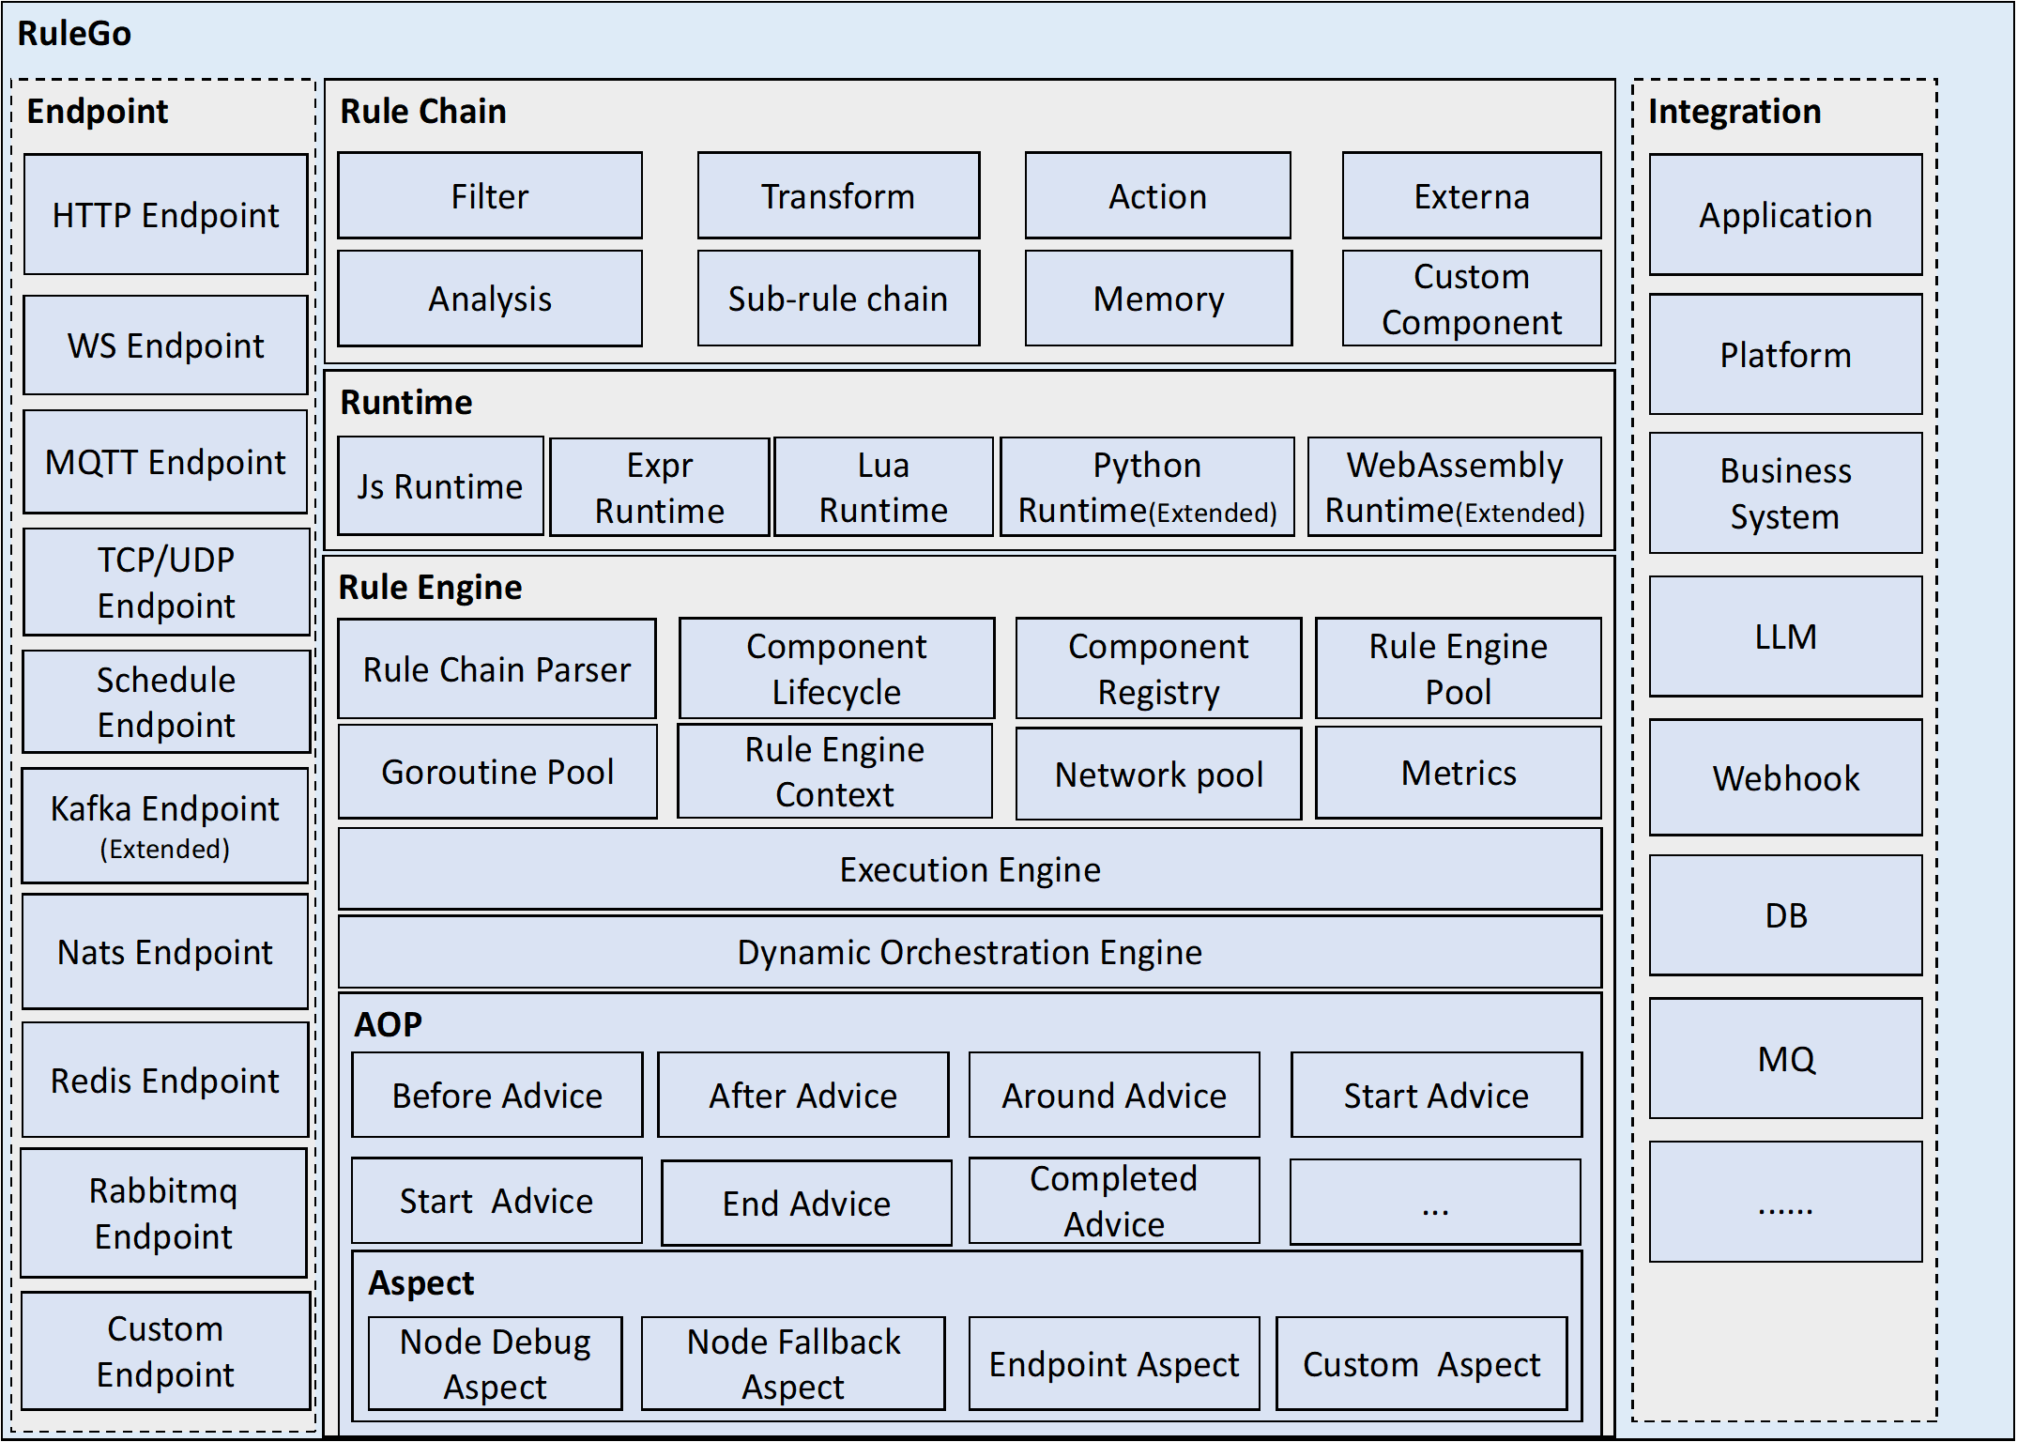Click the Custom Component box
This screenshot has width=2017, height=1442.
(x=1471, y=299)
